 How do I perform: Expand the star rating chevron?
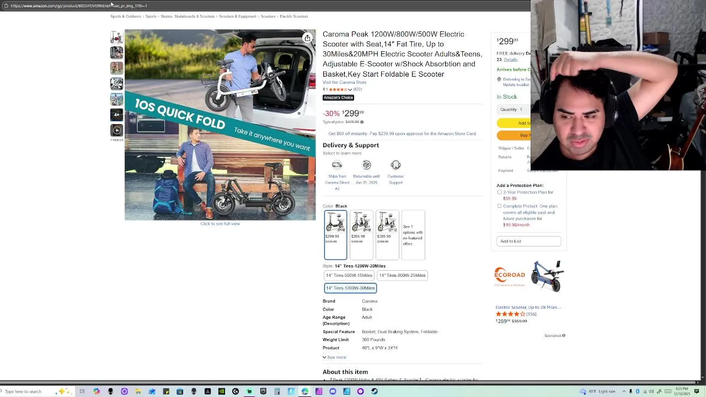pyautogui.click(x=350, y=89)
